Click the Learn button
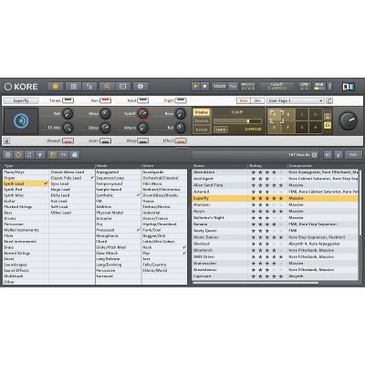 [221, 130]
